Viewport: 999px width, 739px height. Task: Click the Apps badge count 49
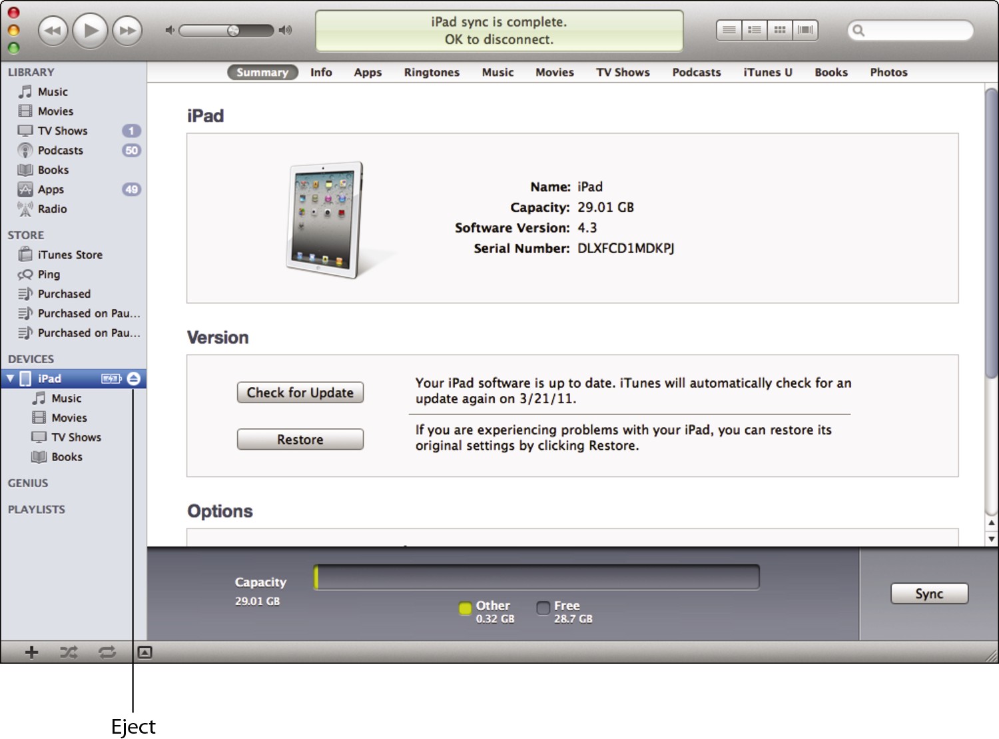coord(131,189)
